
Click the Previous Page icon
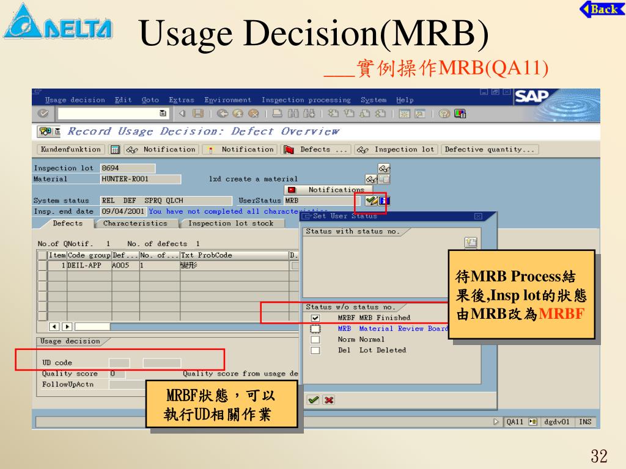348,114
